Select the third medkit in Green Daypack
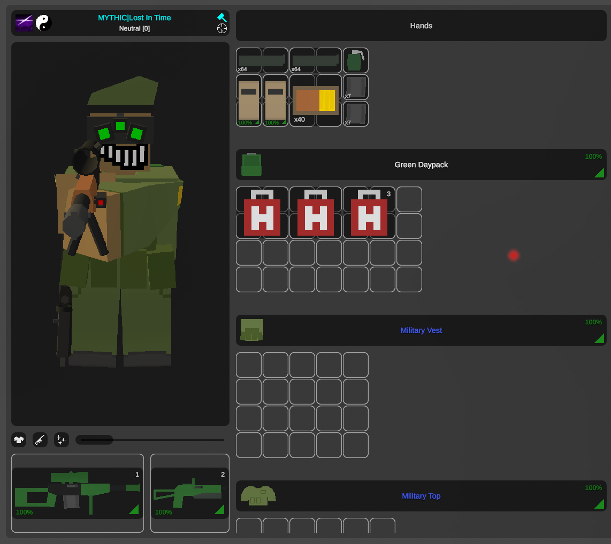Image resolution: width=611 pixels, height=544 pixels. click(x=369, y=213)
